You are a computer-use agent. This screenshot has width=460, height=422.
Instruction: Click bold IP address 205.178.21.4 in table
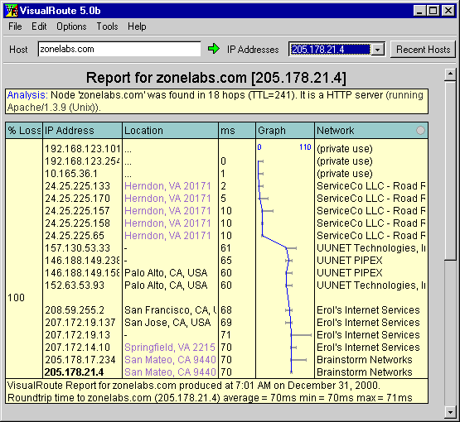pos(75,372)
